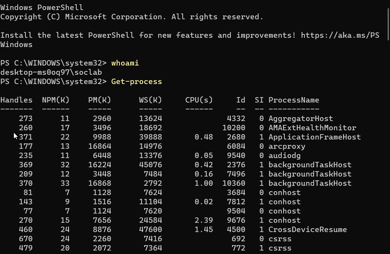
Task: Click the Id column header
Action: tap(240, 100)
